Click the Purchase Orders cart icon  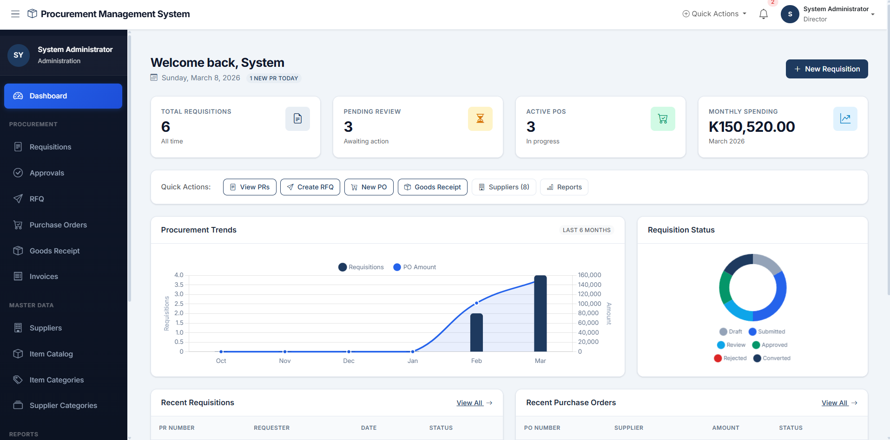coord(18,225)
